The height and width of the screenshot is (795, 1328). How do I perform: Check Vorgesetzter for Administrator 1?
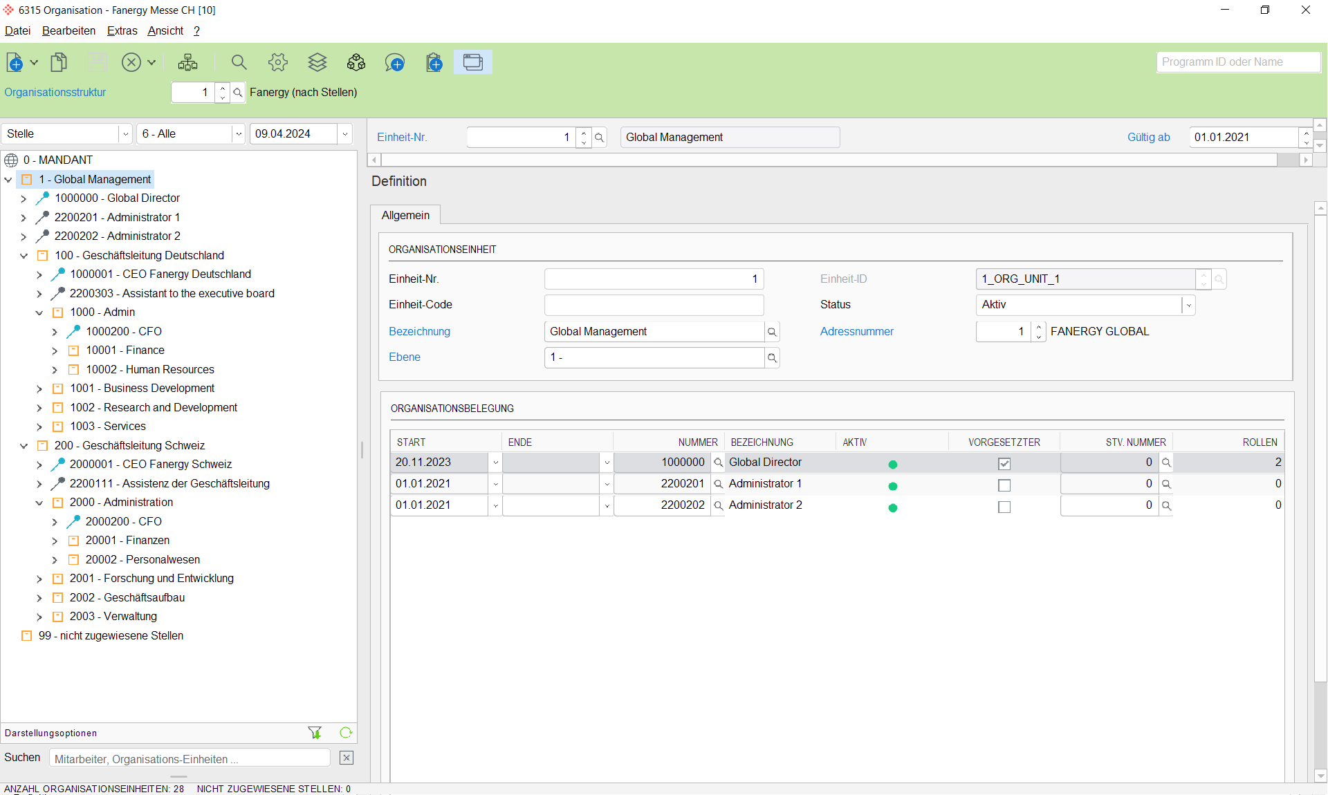pos(1004,485)
